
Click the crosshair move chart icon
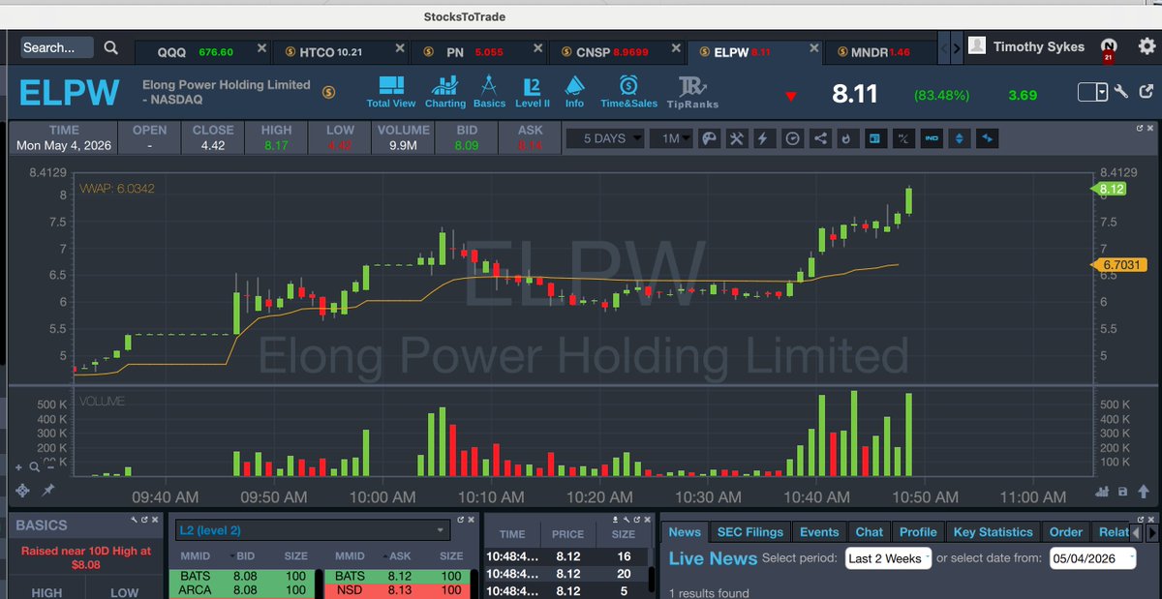click(x=22, y=491)
